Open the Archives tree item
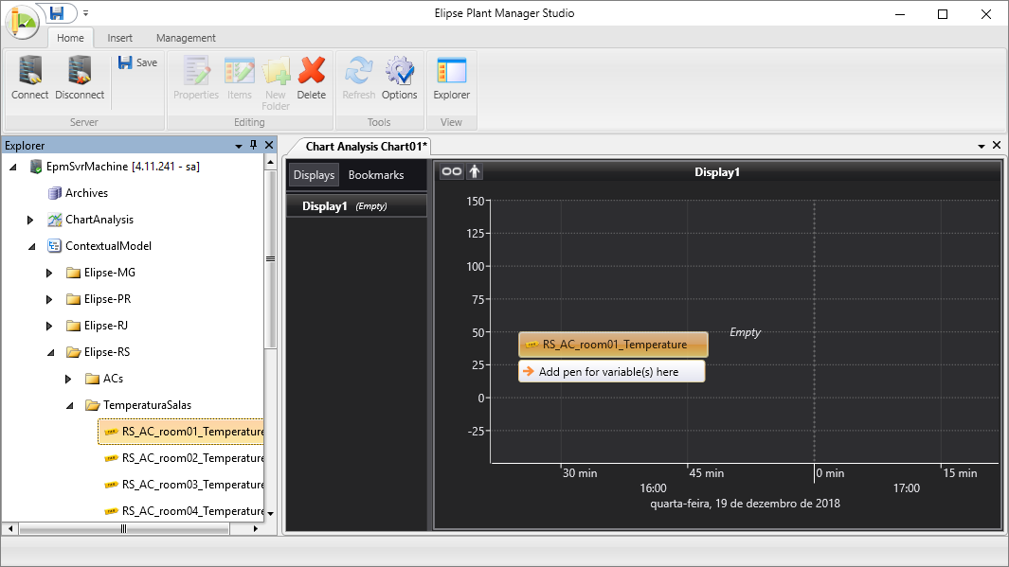1009x567 pixels. 86,193
